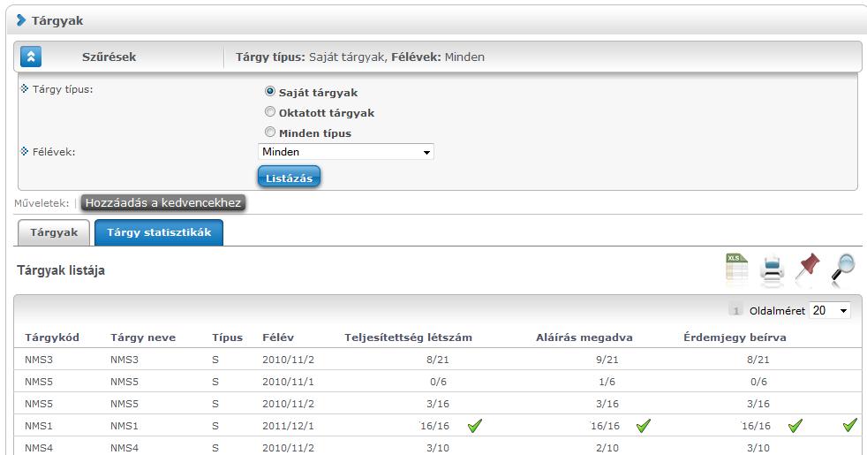
Task: Click the green checkmark next to Teljesítettség 16/16
Action: click(475, 425)
